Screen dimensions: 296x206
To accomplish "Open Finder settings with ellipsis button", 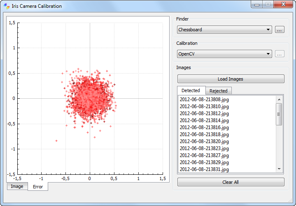I will [280, 30].
